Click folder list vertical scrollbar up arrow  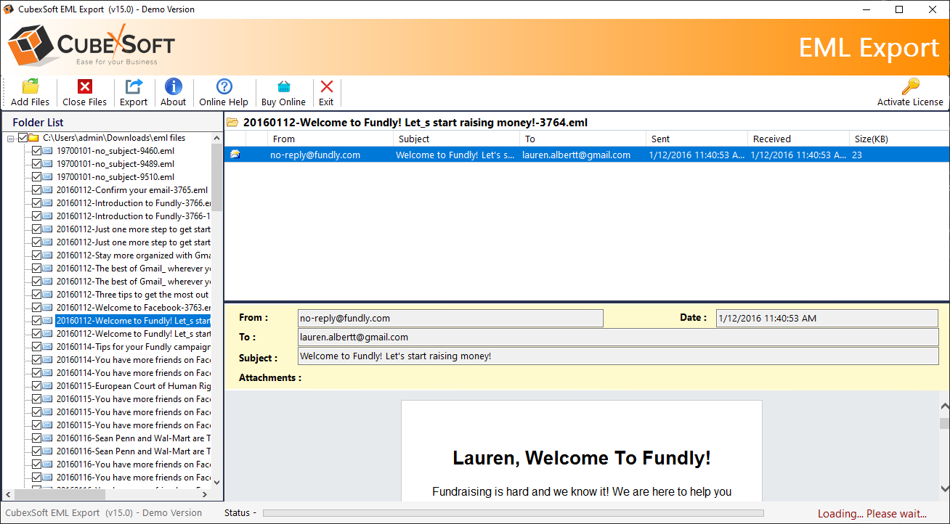point(217,138)
